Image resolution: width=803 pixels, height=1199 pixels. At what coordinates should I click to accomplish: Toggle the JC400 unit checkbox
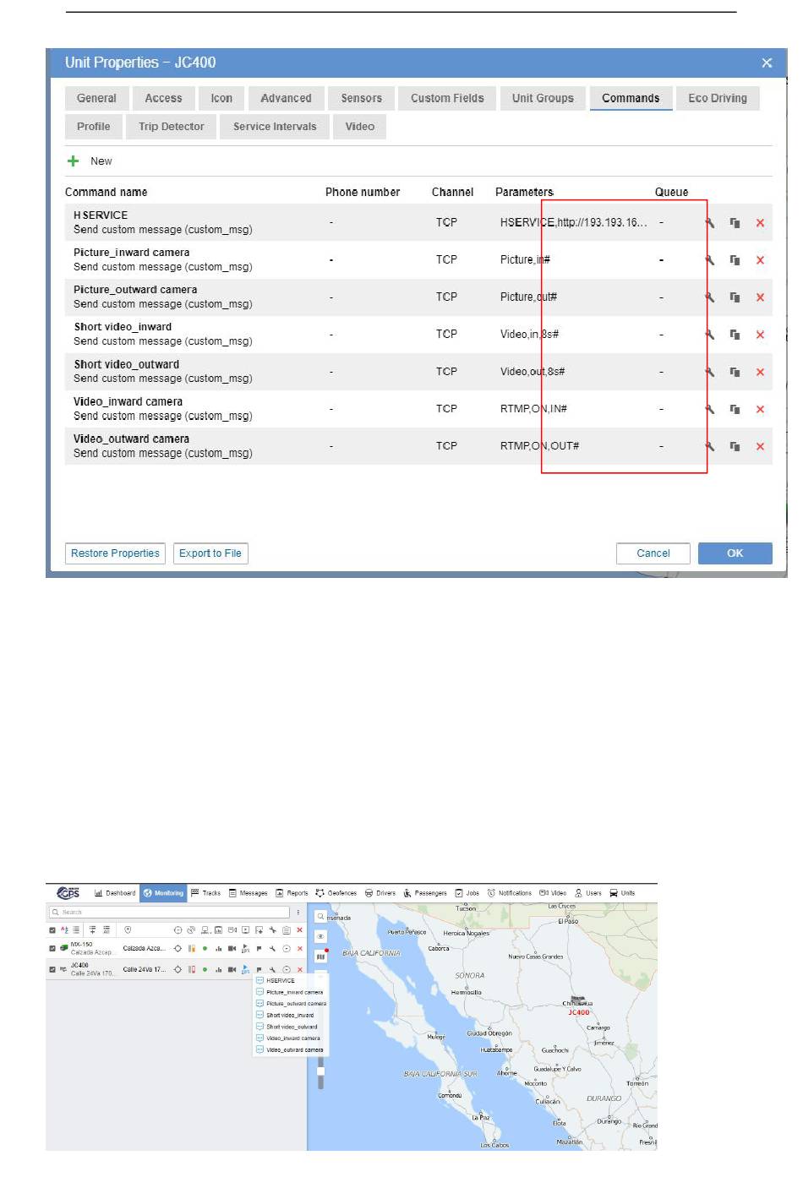click(x=52, y=969)
